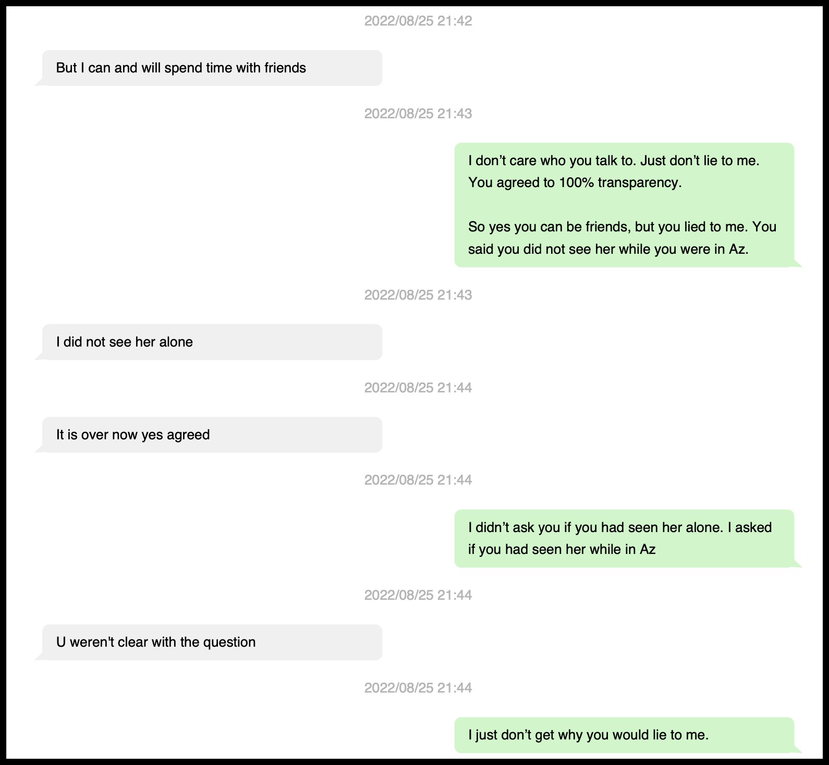Click the last 21:44 timestamp near the bottom

(x=418, y=688)
